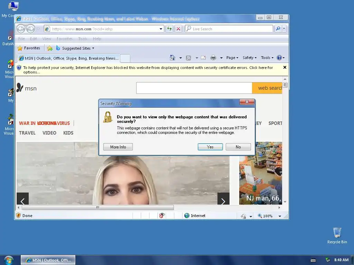Click the Forward navigation arrow
The image size is (354, 265).
30,29
